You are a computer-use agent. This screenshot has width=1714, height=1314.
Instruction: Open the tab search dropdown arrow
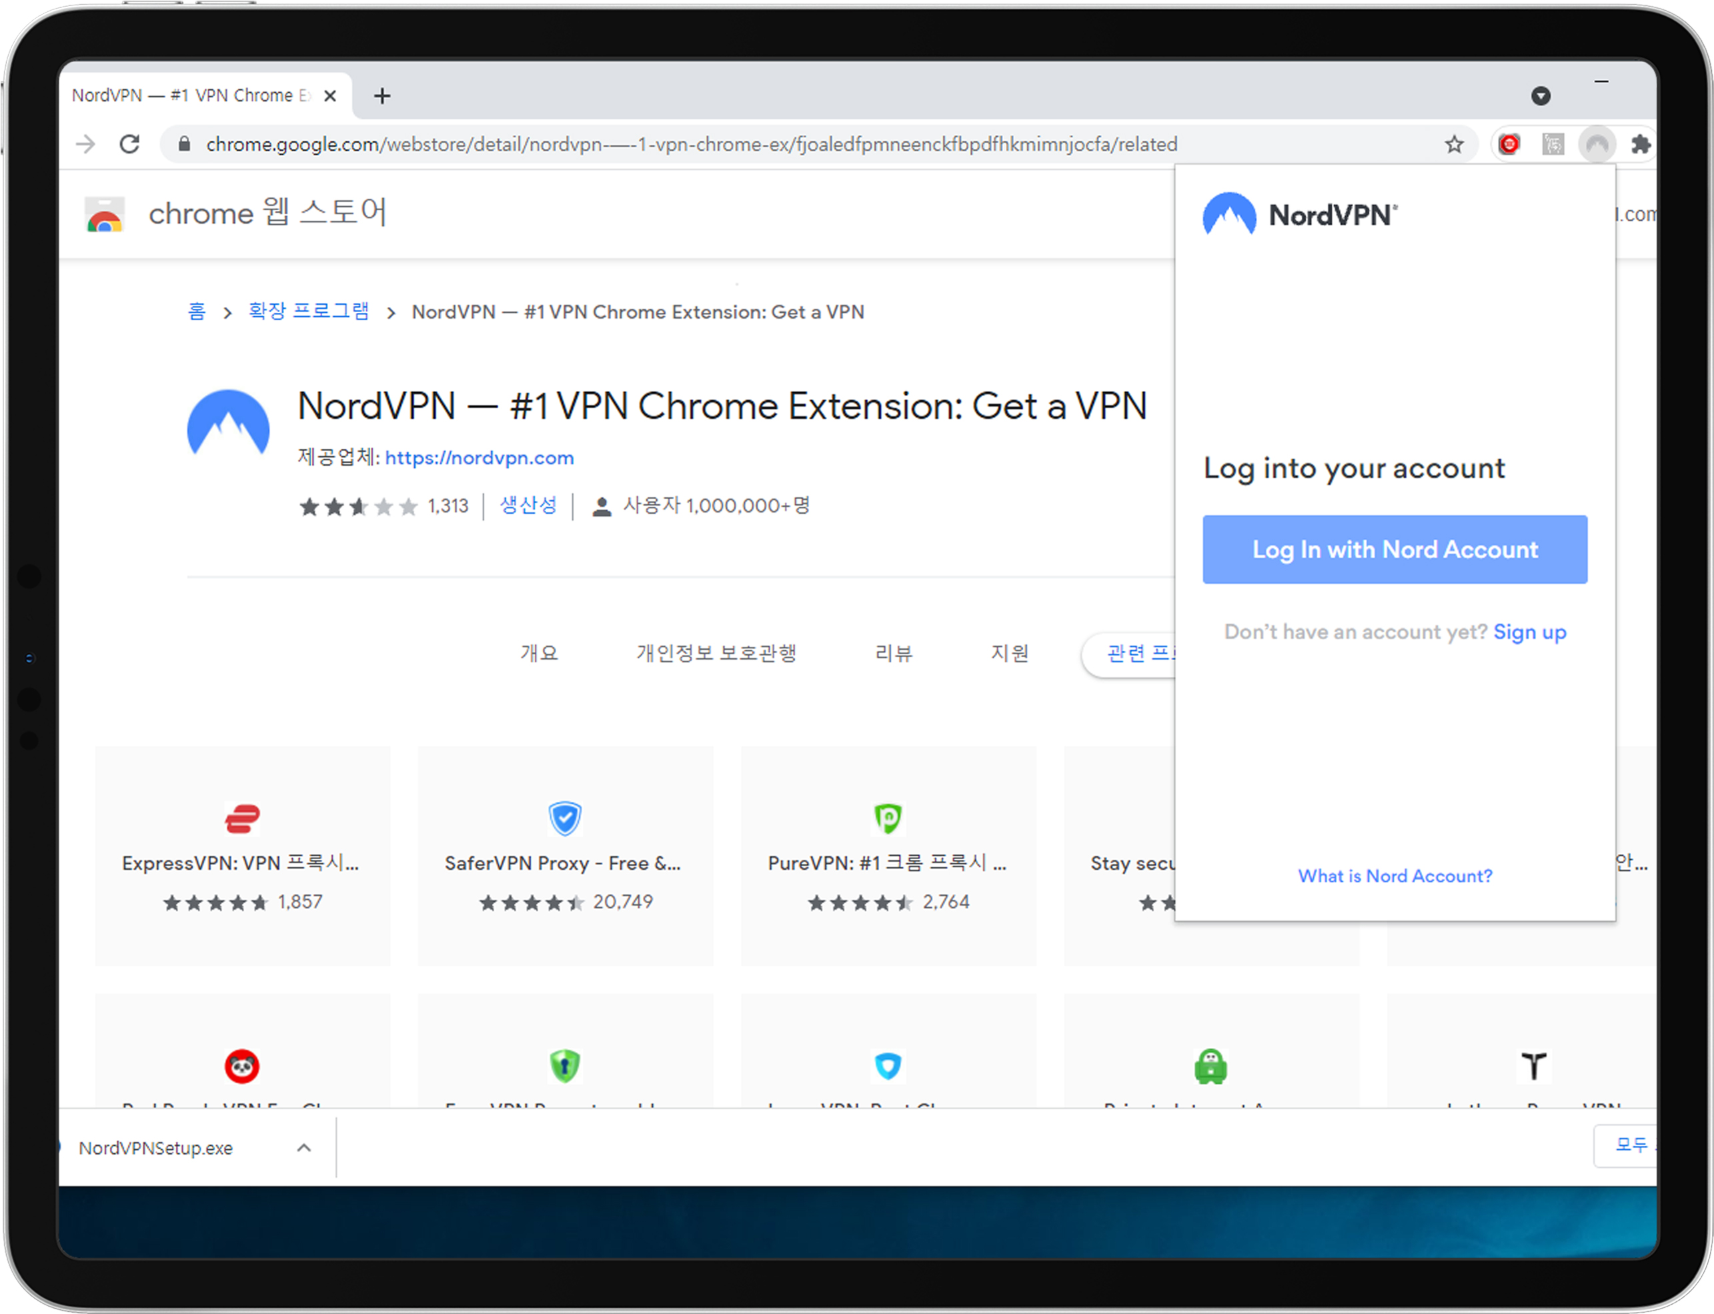(1541, 96)
